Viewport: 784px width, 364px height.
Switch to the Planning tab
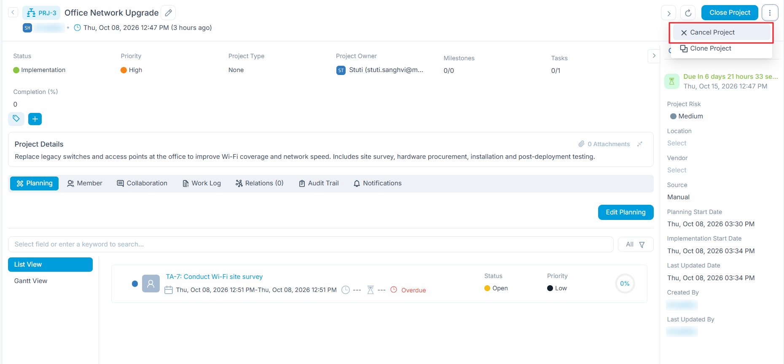[35, 183]
